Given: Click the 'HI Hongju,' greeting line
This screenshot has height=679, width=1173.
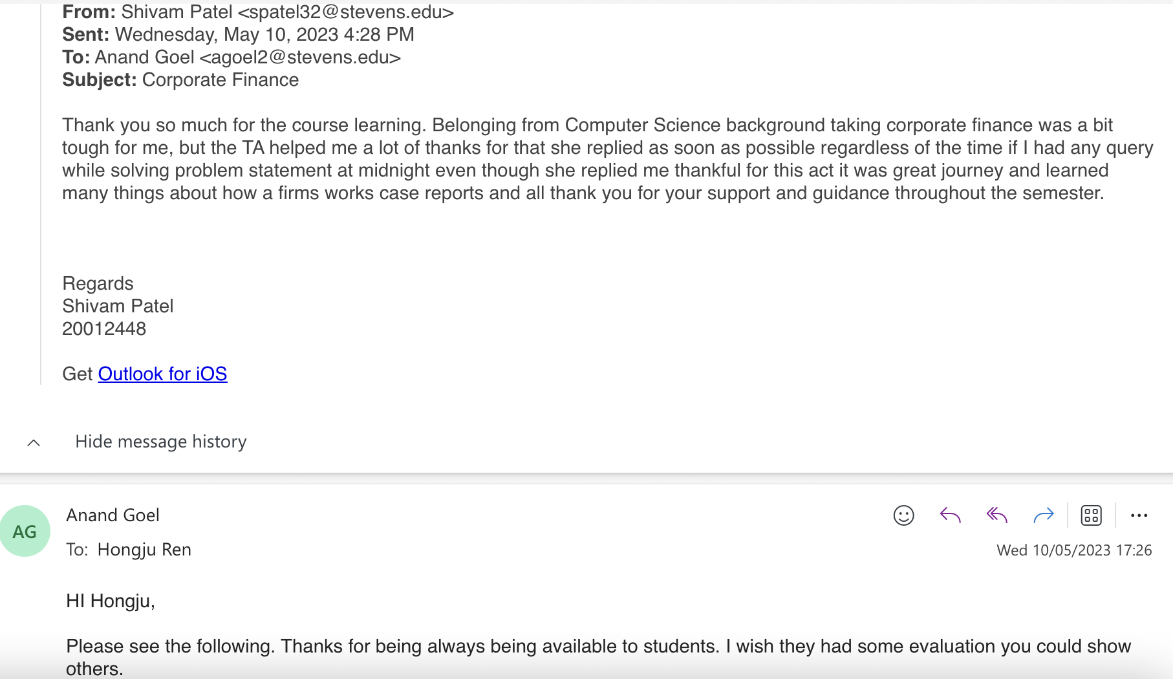Looking at the screenshot, I should coord(111,601).
